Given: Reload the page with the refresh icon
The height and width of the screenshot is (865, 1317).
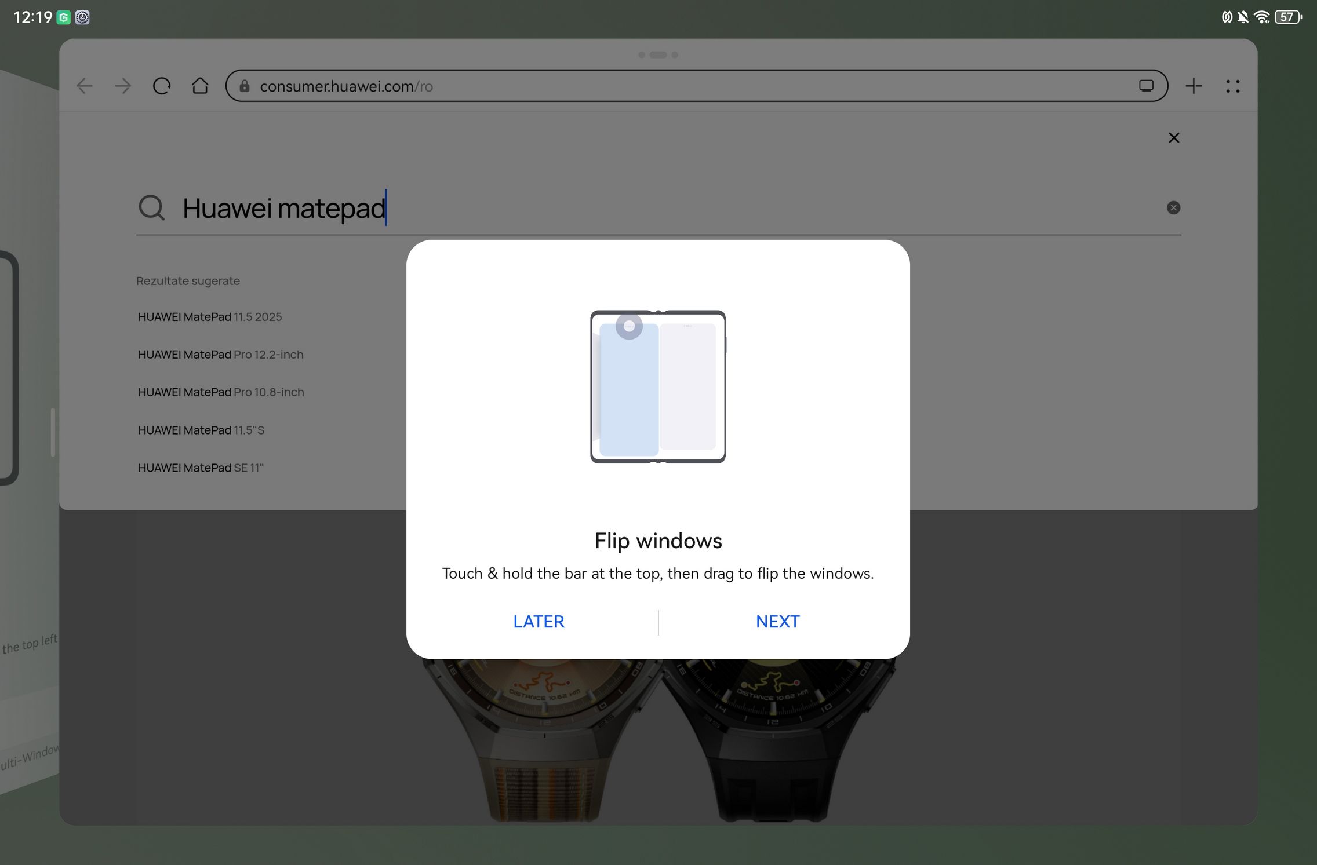Looking at the screenshot, I should 162,86.
